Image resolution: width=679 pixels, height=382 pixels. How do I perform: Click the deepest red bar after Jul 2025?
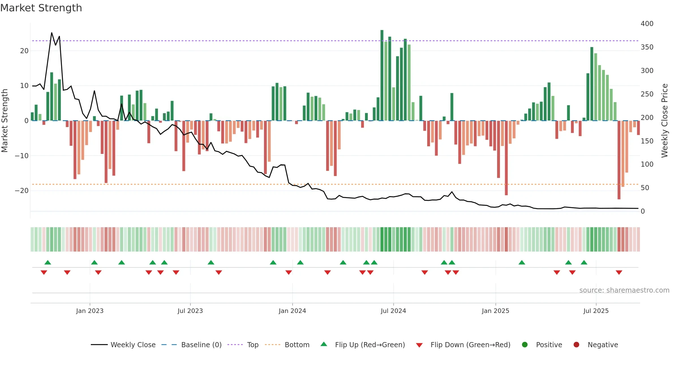click(x=619, y=160)
